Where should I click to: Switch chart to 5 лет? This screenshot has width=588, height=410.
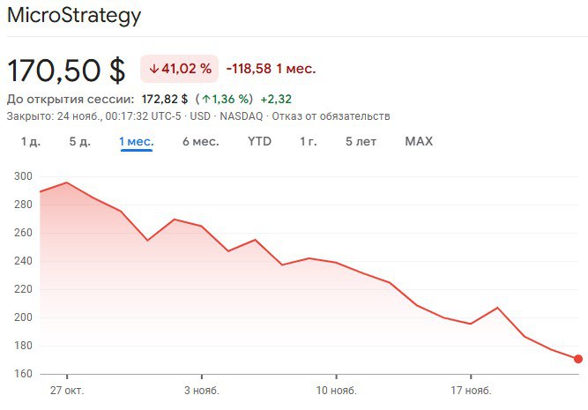coord(361,141)
